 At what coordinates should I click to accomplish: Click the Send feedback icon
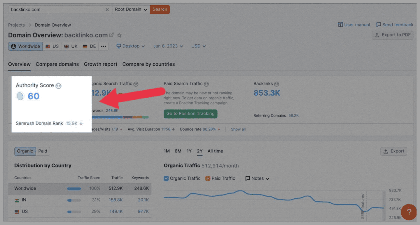tap(378, 25)
